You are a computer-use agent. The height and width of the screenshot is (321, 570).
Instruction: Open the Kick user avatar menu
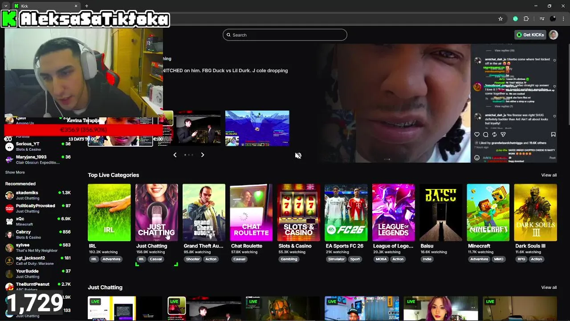[554, 35]
